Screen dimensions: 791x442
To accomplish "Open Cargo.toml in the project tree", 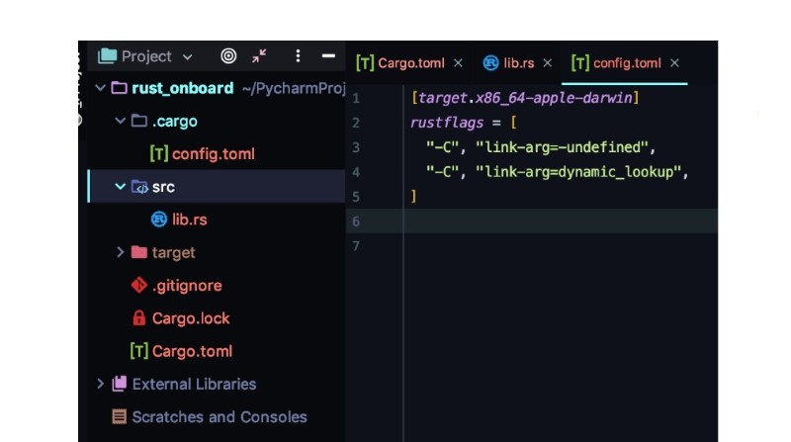I will point(192,351).
